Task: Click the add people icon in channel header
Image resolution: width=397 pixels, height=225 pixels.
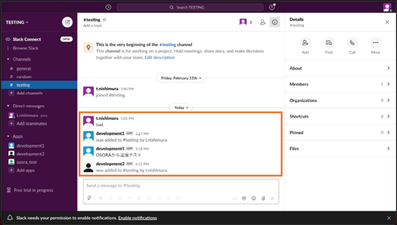Action: pyautogui.click(x=263, y=22)
